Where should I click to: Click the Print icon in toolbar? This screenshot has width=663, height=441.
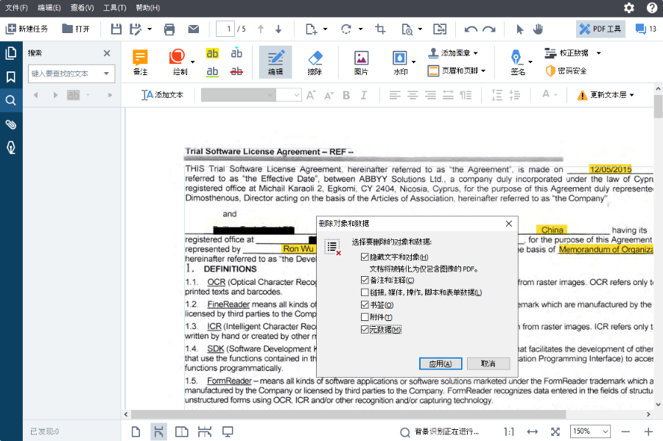[x=169, y=29]
